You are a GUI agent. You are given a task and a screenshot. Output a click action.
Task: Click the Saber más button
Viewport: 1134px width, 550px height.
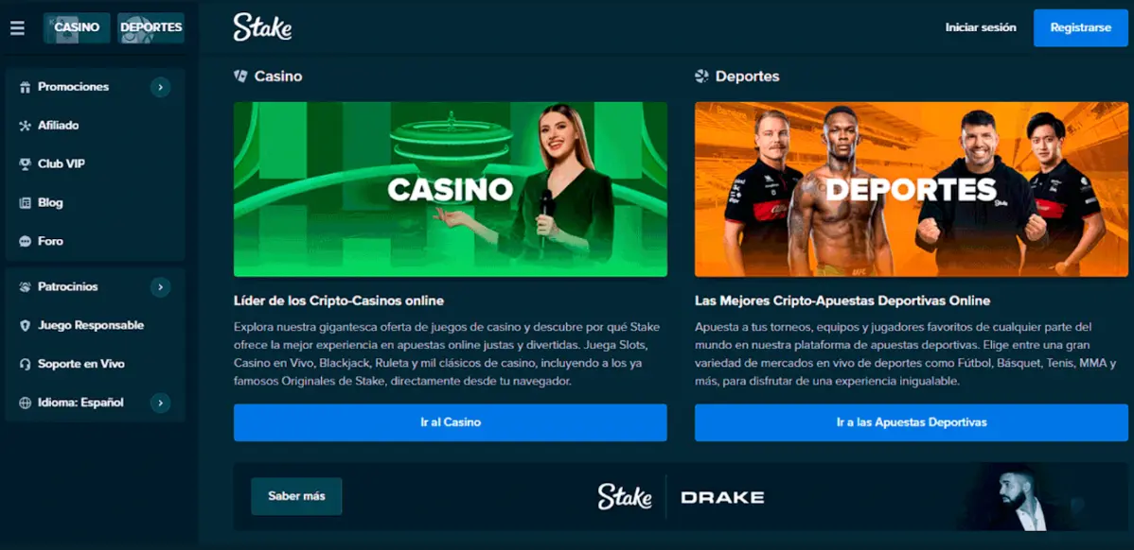[x=296, y=496]
